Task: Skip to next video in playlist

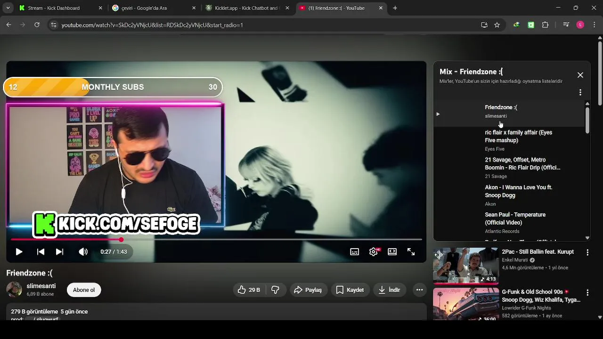Action: pyautogui.click(x=59, y=252)
